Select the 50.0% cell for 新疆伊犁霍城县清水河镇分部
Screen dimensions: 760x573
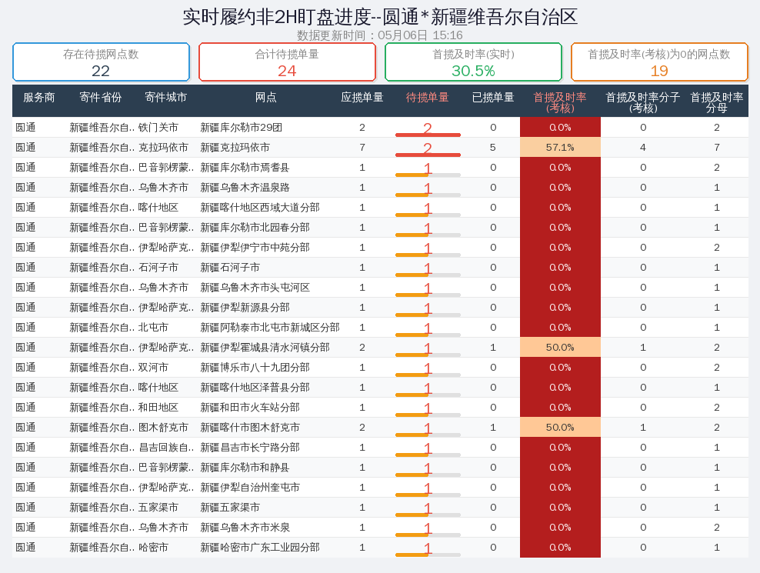(560, 348)
